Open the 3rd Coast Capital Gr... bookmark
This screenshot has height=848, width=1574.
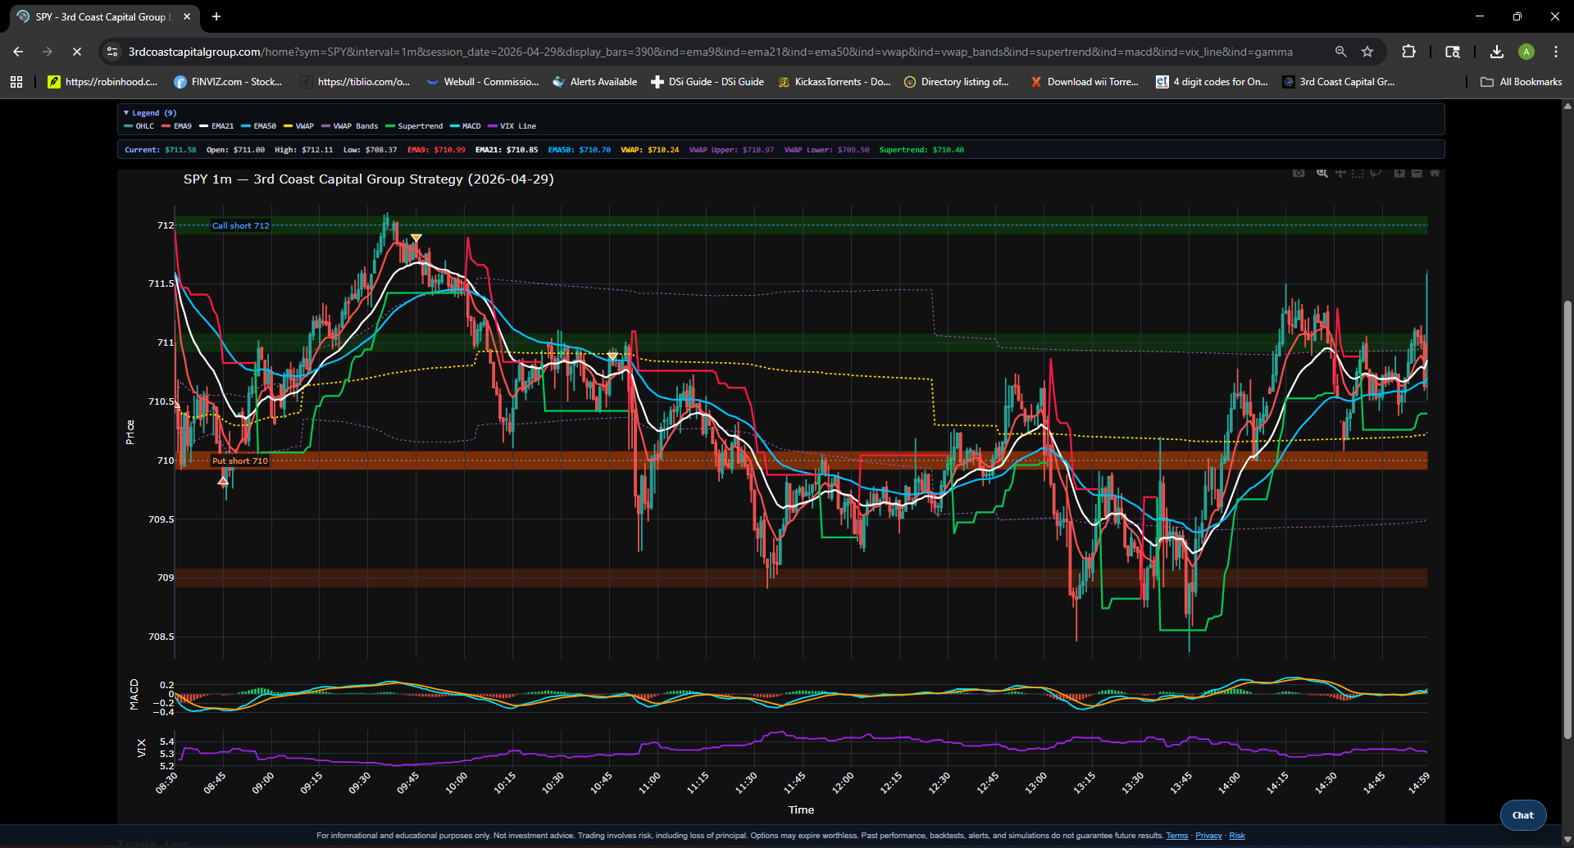click(1339, 82)
